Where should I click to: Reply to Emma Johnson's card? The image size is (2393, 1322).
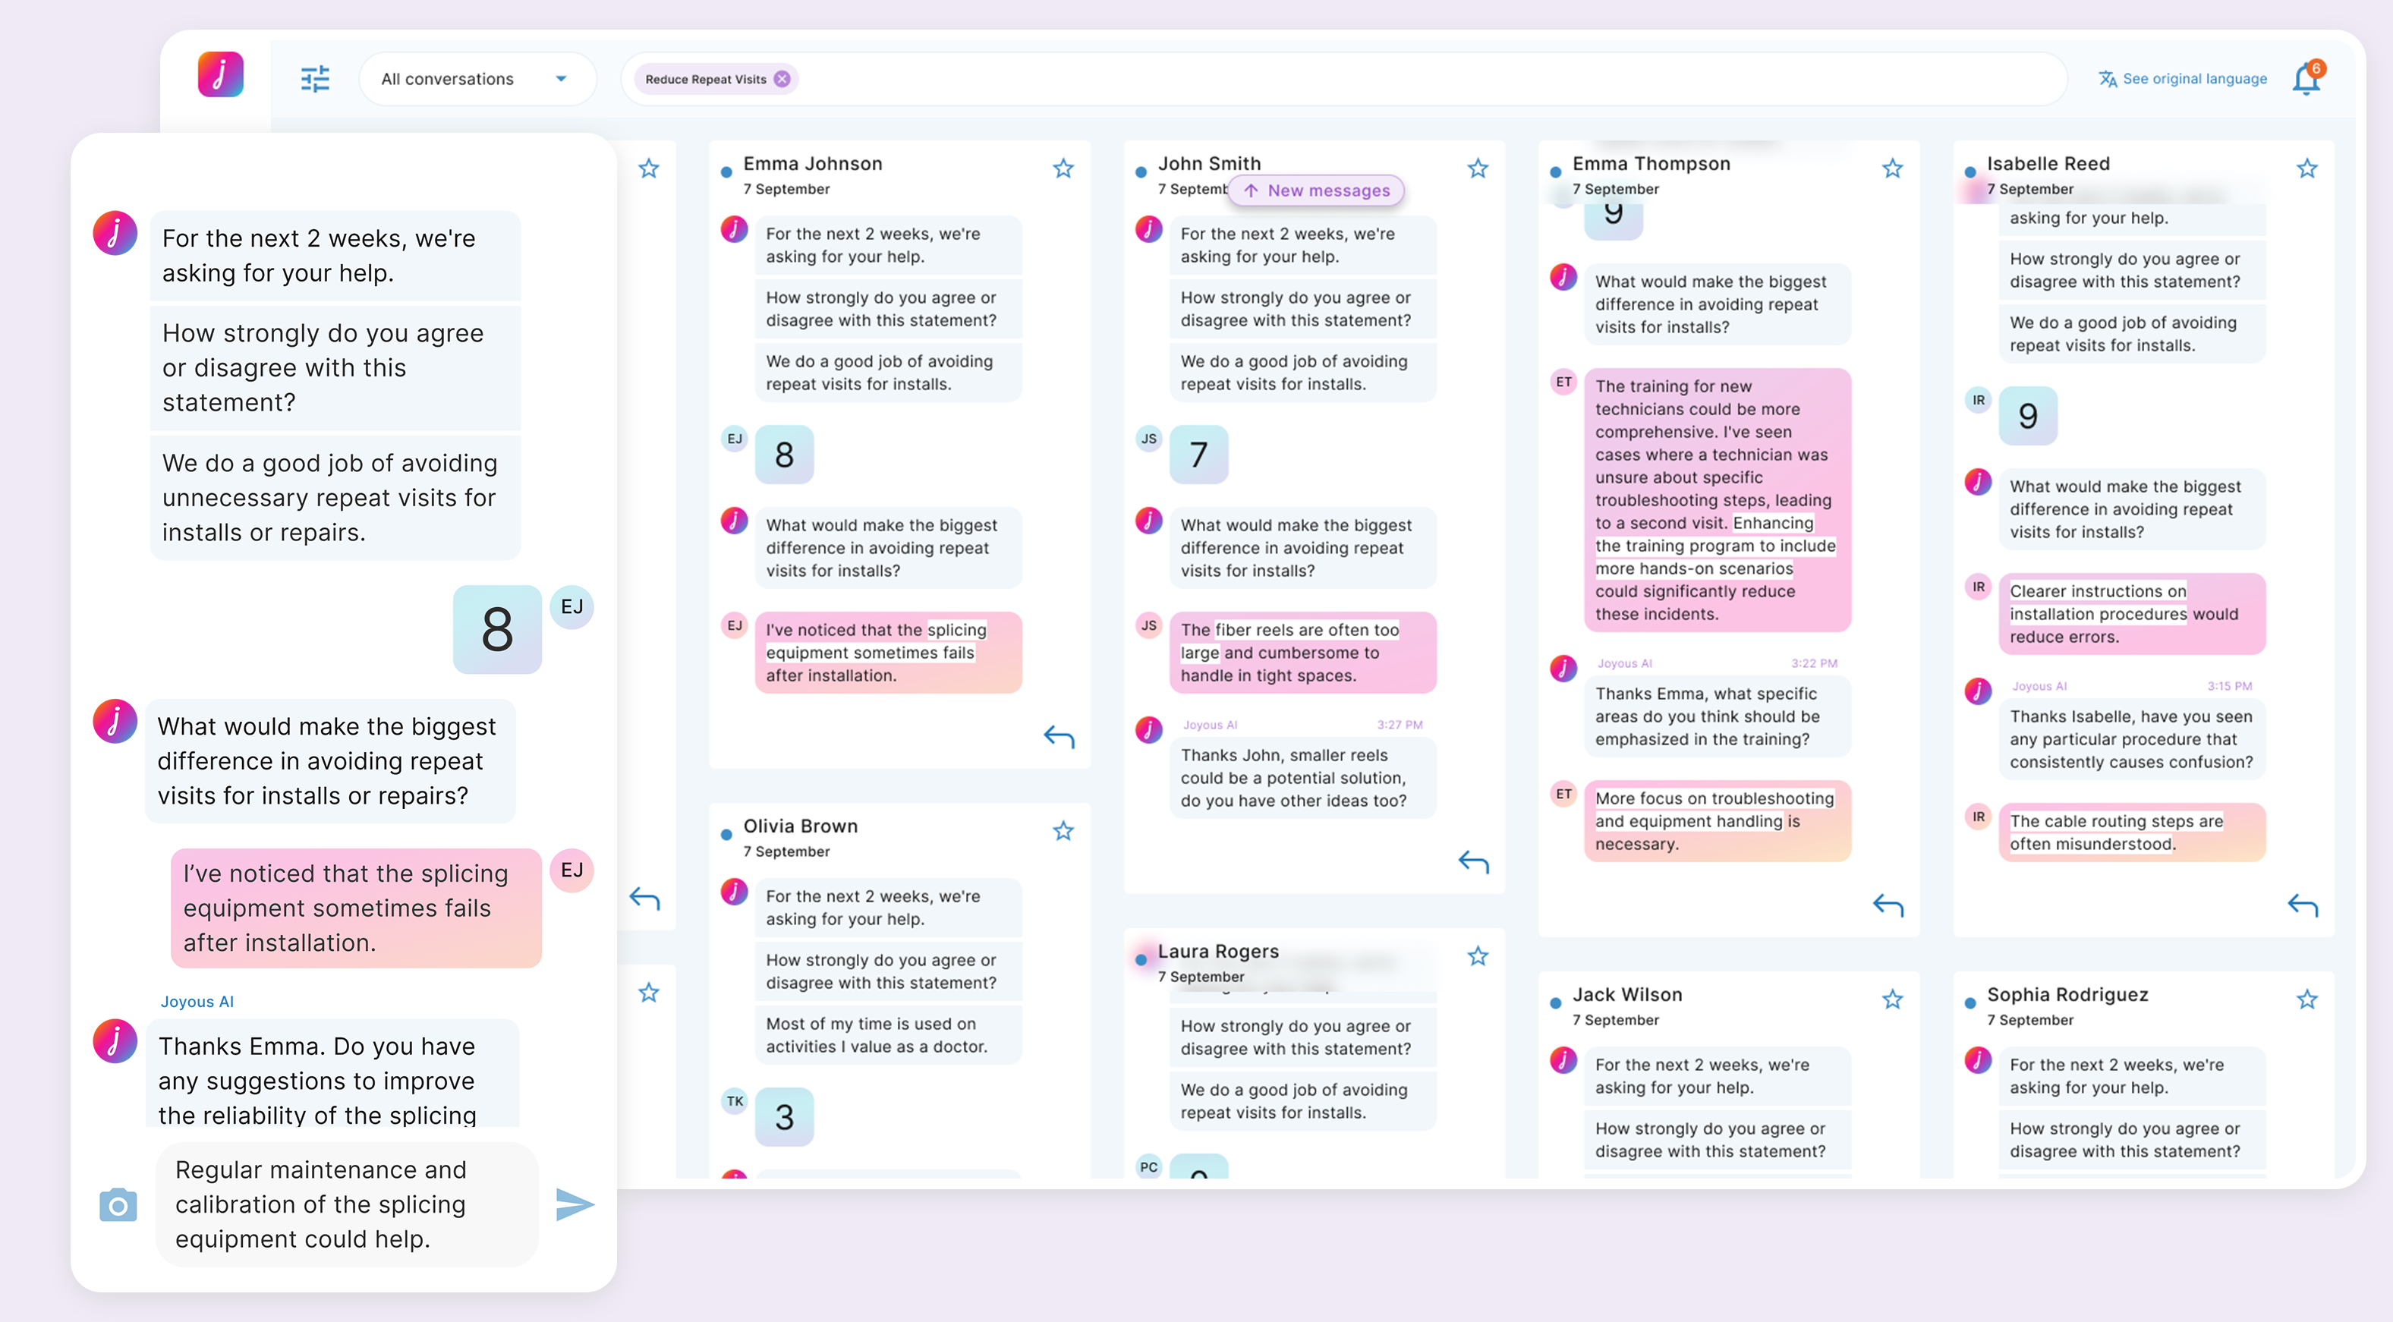pyautogui.click(x=1059, y=738)
